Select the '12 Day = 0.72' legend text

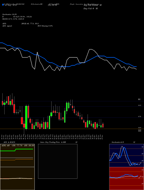coord(10,5)
